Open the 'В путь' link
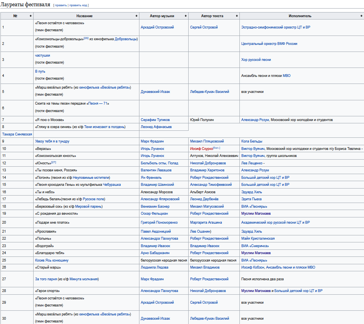364x324 pixels. (x=40, y=71)
